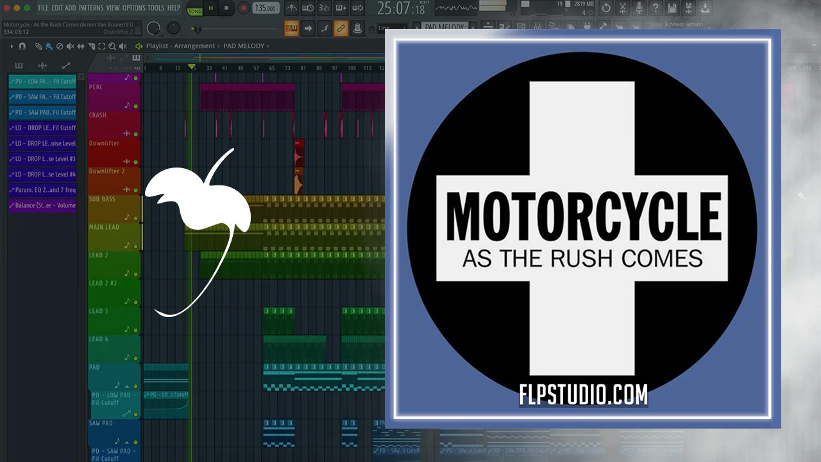Click the undo history icon
This screenshot has height=462, width=821.
click(606, 8)
